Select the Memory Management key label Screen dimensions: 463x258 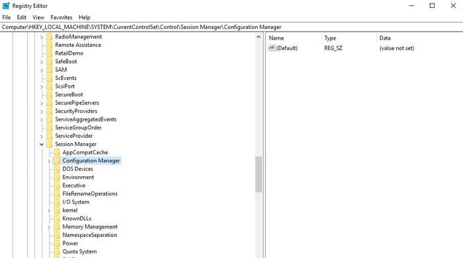[90, 227]
